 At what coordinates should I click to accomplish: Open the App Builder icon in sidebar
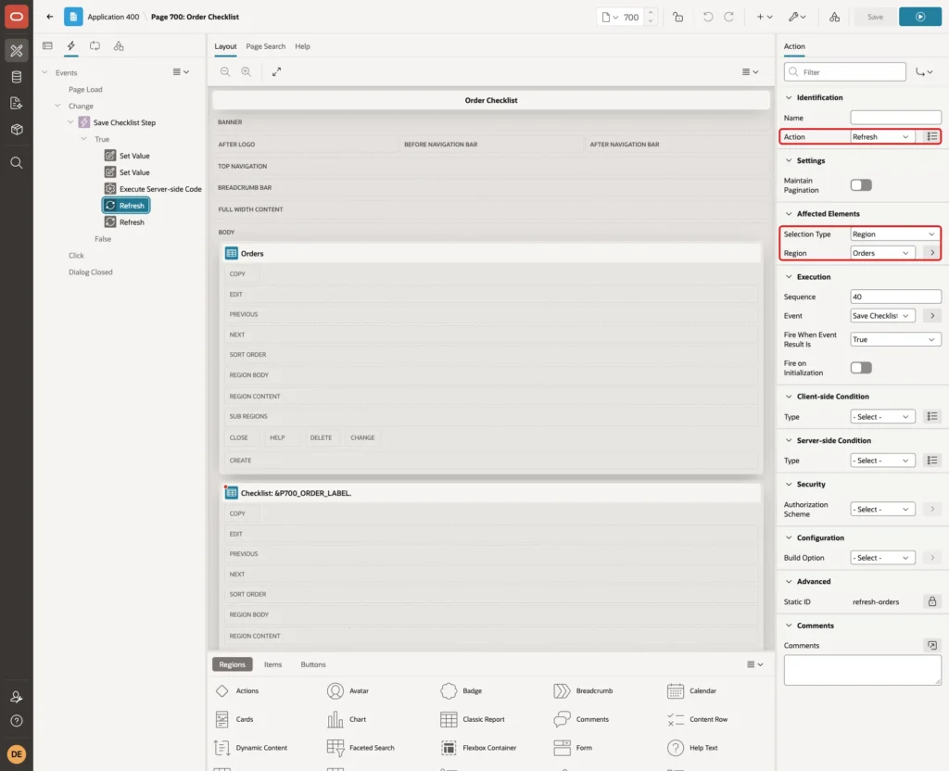(x=17, y=51)
